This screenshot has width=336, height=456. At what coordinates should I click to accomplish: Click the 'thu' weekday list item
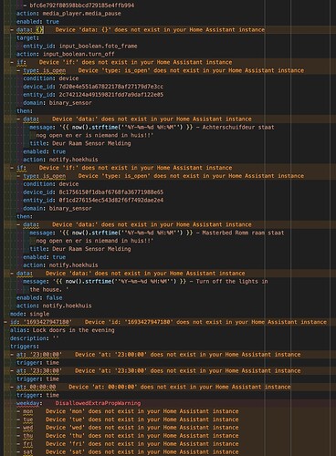[x=27, y=436]
